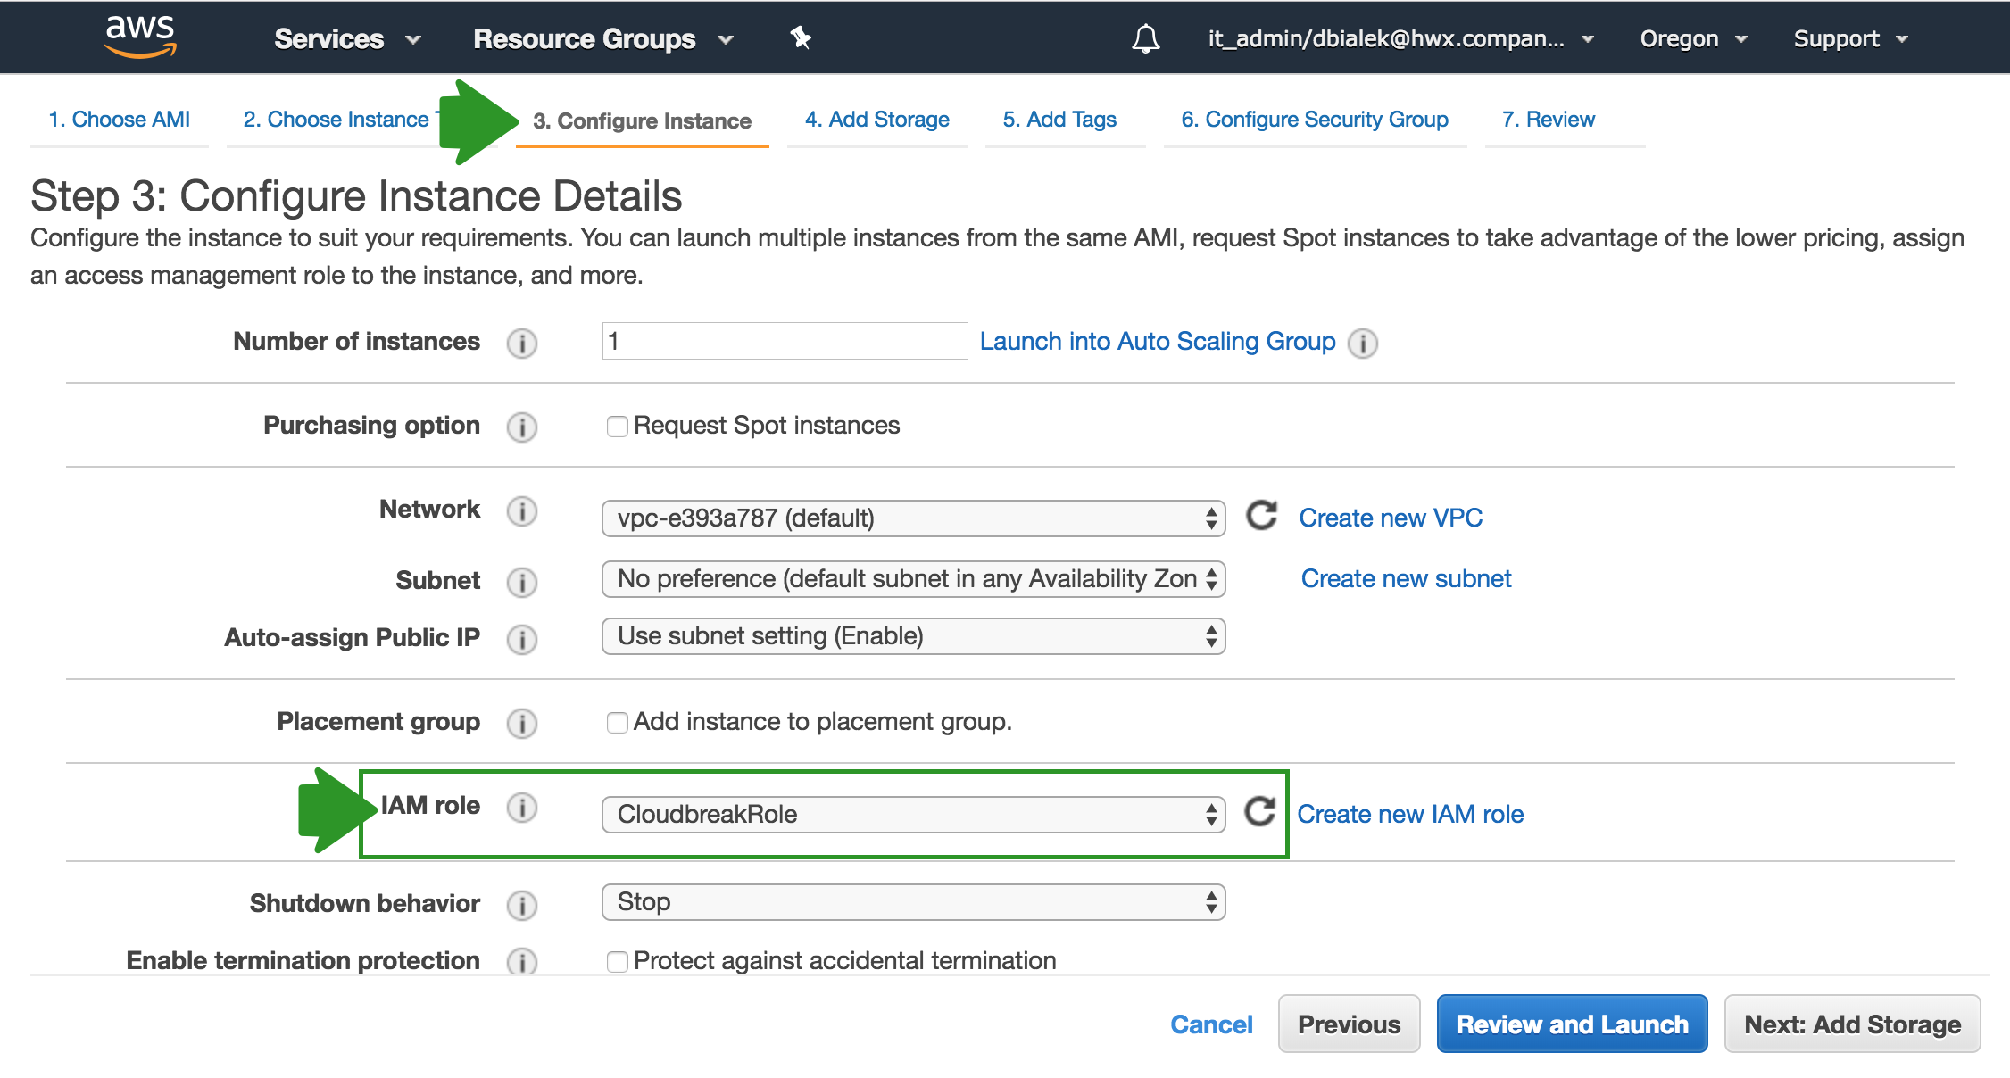Click info icon next to Auto Scaling Group

click(x=1362, y=343)
